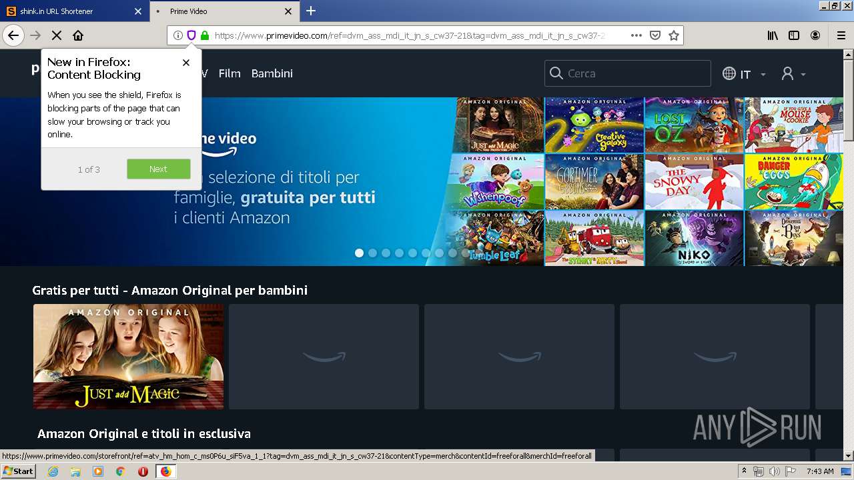Open Niko and the Sword of Light poster

point(694,238)
